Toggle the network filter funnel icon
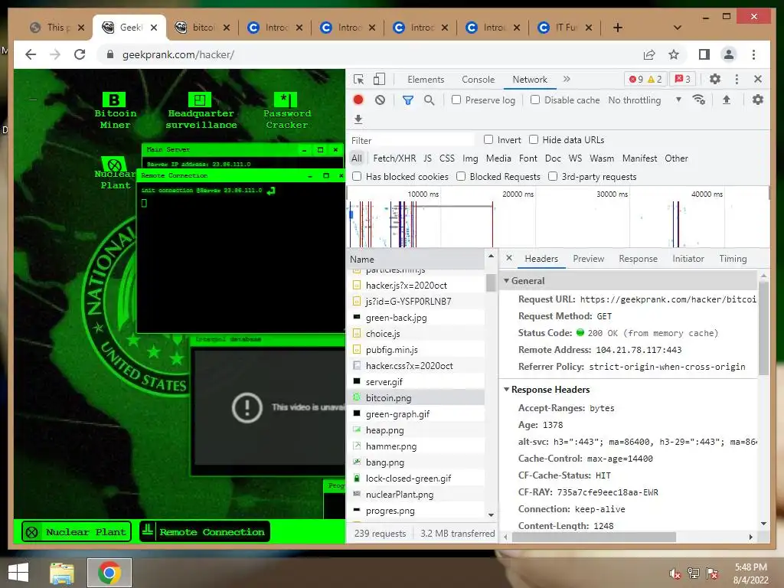The image size is (784, 588). (x=407, y=100)
